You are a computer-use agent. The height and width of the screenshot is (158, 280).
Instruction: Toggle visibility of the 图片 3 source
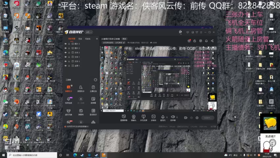point(65,44)
